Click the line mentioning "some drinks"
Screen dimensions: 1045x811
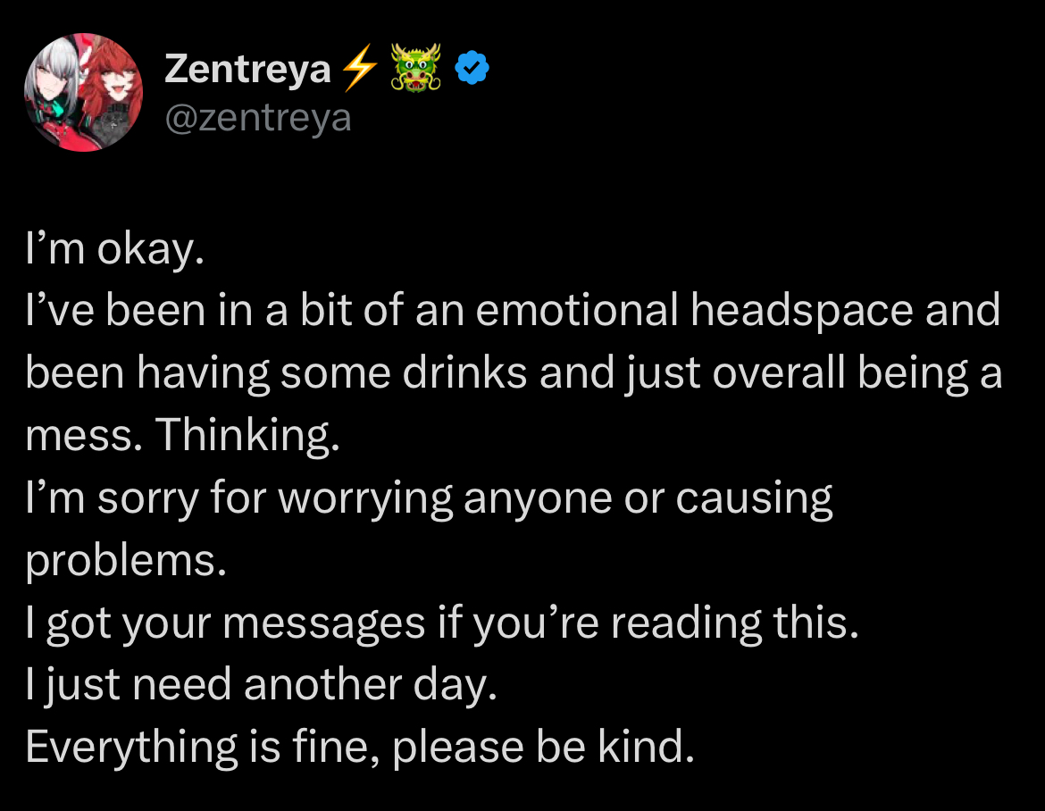(x=513, y=373)
